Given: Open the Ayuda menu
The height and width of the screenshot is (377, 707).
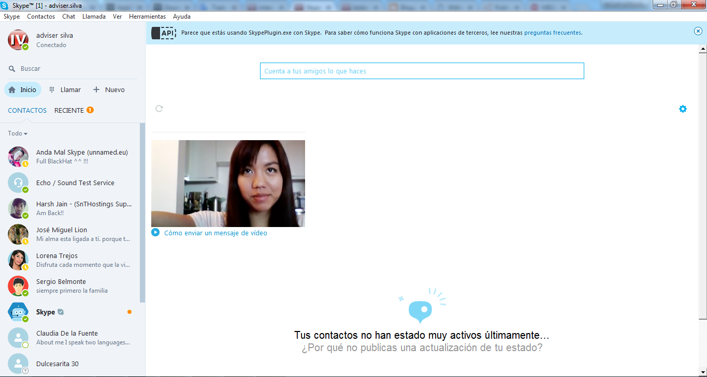Looking at the screenshot, I should [182, 17].
